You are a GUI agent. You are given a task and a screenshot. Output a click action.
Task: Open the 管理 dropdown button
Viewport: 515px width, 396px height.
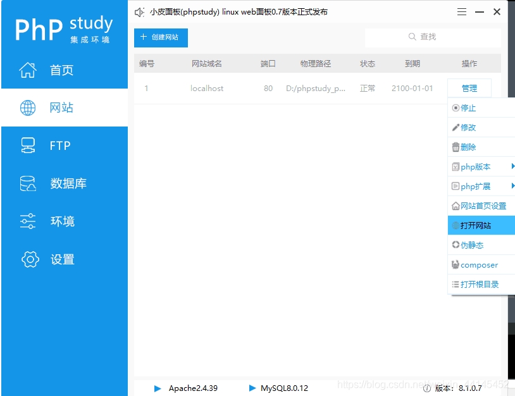pyautogui.click(x=469, y=89)
